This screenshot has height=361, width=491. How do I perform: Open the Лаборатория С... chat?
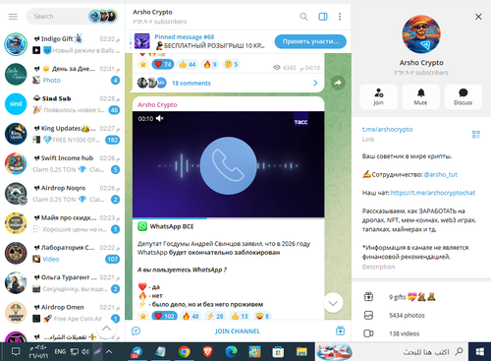click(62, 253)
